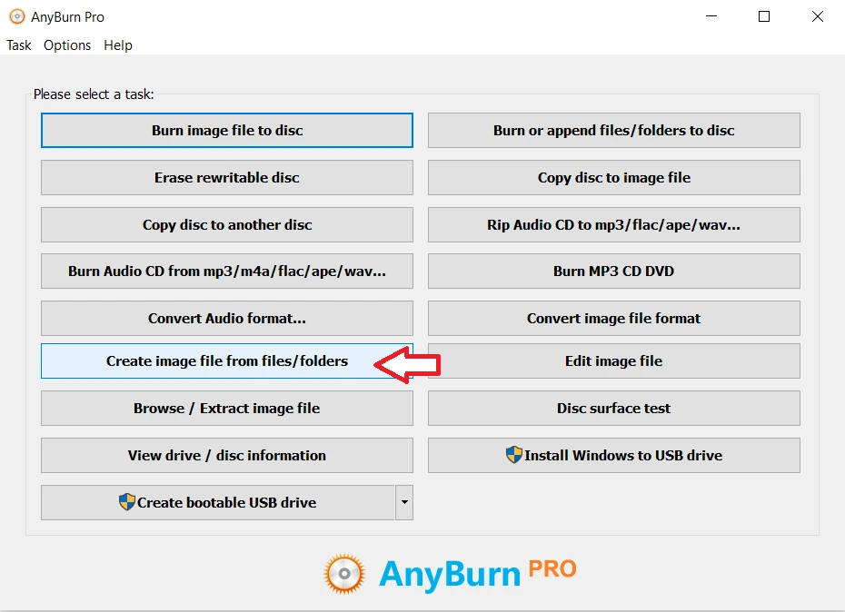
Task: Start Copy disc to another disc
Action: pos(227,224)
